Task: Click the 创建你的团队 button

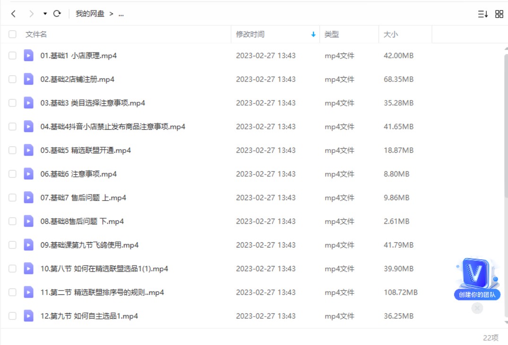Action: click(x=477, y=295)
